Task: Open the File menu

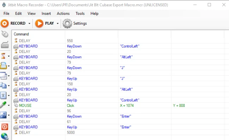Action: (x=6, y=13)
